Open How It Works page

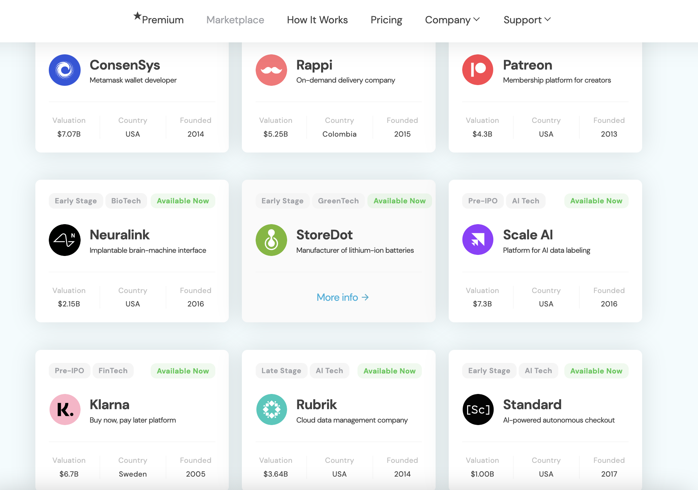click(x=317, y=20)
